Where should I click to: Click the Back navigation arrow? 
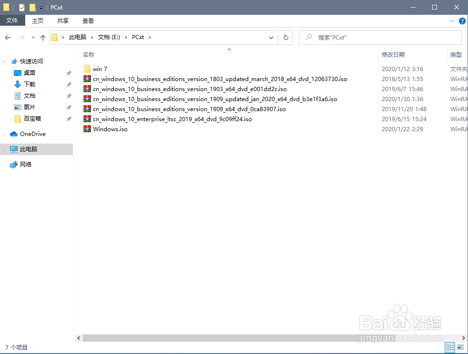[x=8, y=38]
